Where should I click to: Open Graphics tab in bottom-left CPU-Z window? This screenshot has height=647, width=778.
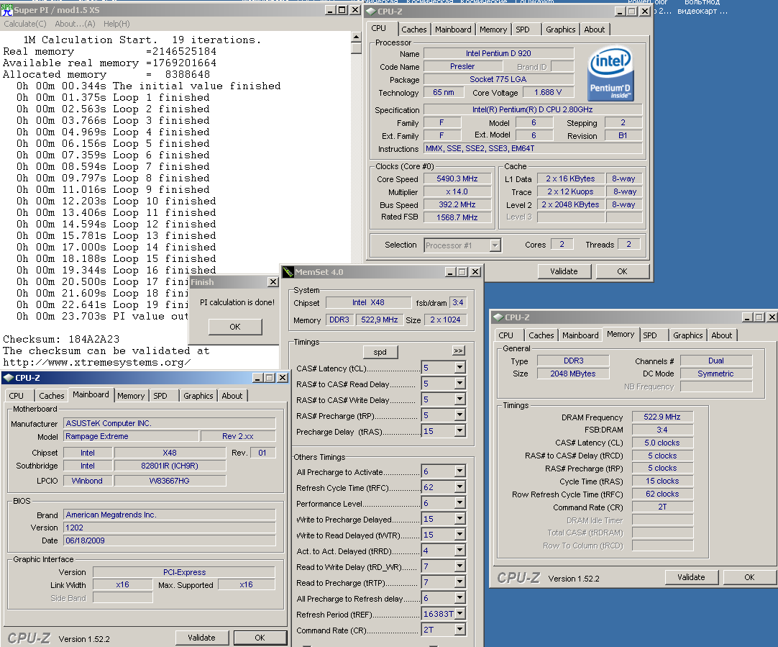tap(198, 396)
